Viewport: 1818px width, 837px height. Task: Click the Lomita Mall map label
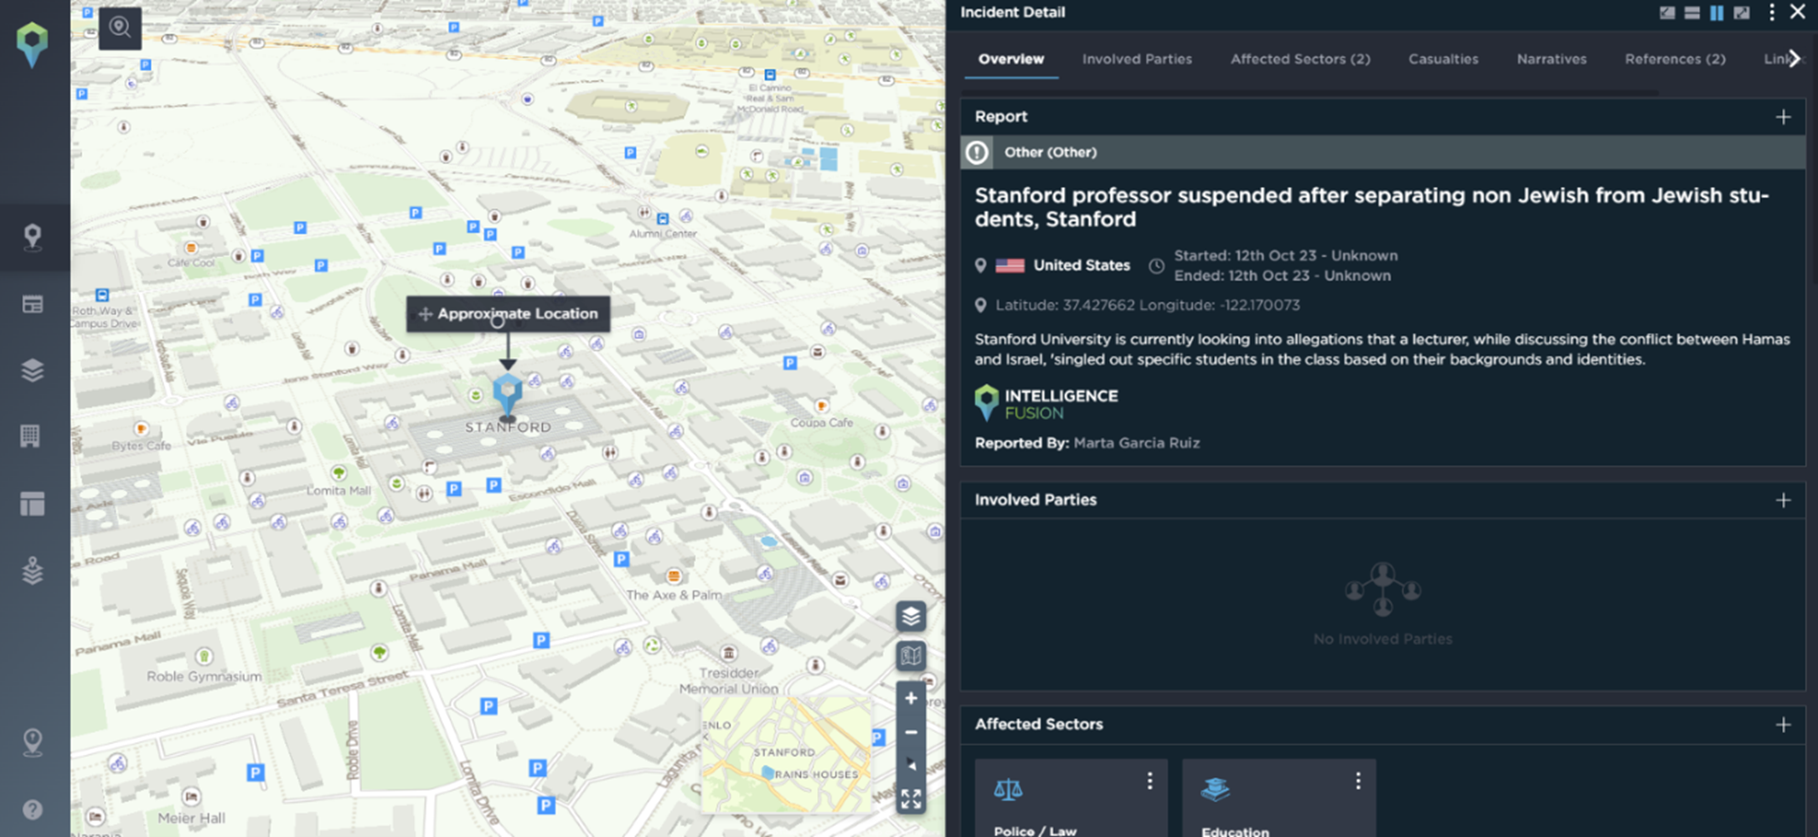click(x=338, y=491)
